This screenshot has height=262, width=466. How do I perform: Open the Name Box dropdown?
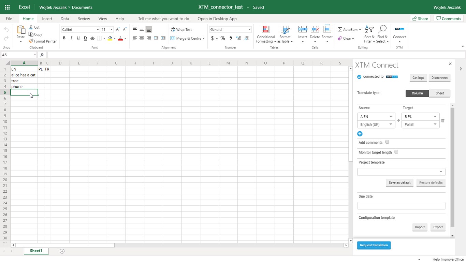[35, 55]
